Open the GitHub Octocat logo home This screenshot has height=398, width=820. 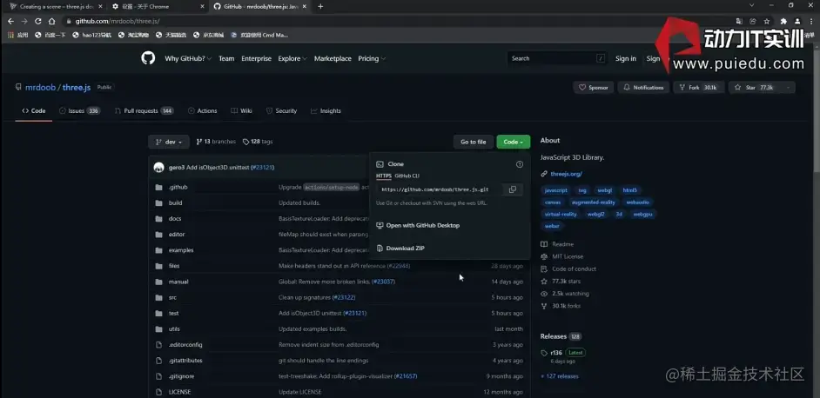[x=148, y=58]
